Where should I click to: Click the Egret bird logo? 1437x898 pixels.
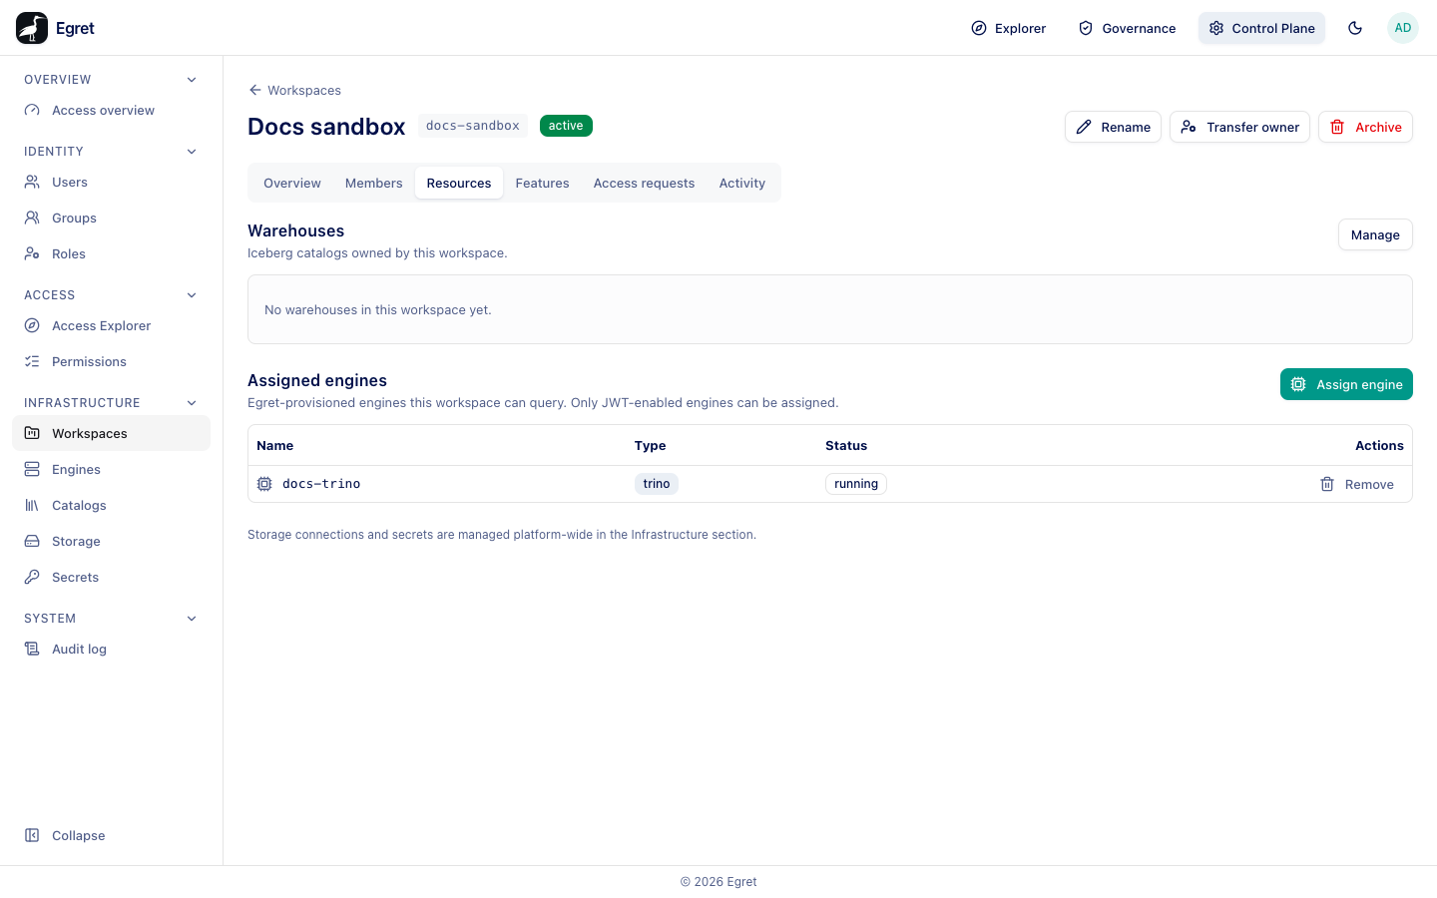tap(32, 28)
